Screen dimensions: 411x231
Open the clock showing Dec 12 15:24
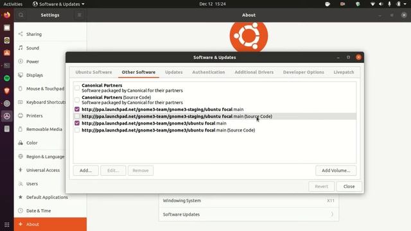[213, 4]
